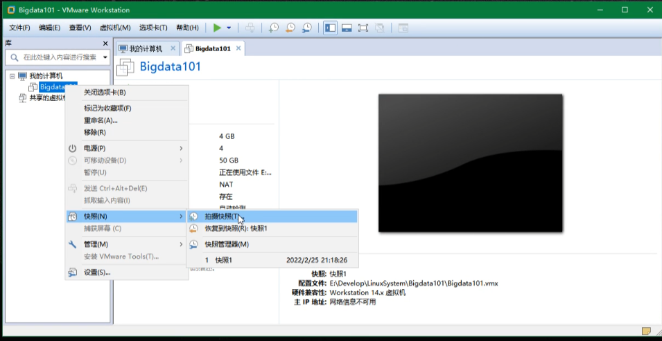Choose 拍摄快照 in the snapshot submenu

click(x=272, y=216)
